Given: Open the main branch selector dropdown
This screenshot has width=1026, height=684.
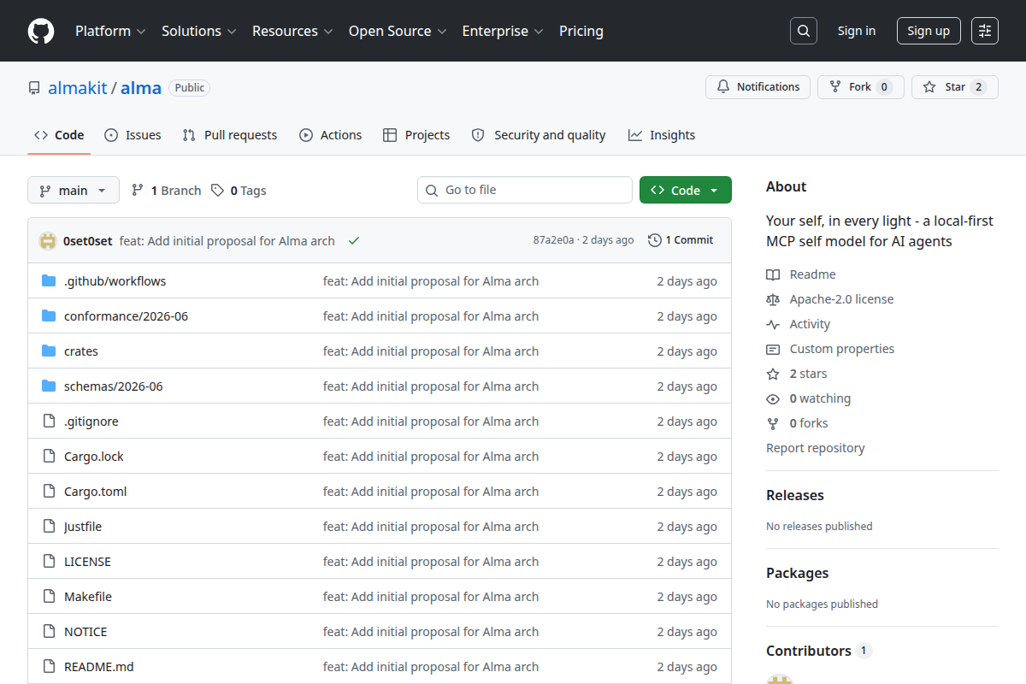Looking at the screenshot, I should pyautogui.click(x=74, y=191).
